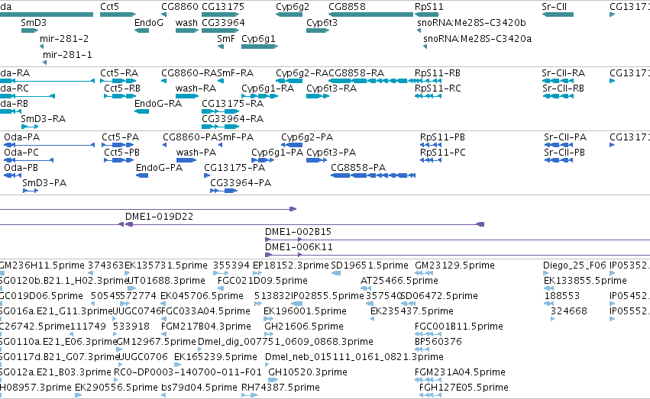Screen dimensions: 650x399
Task: Select the Cct5 gene feature
Action: click(x=118, y=14)
